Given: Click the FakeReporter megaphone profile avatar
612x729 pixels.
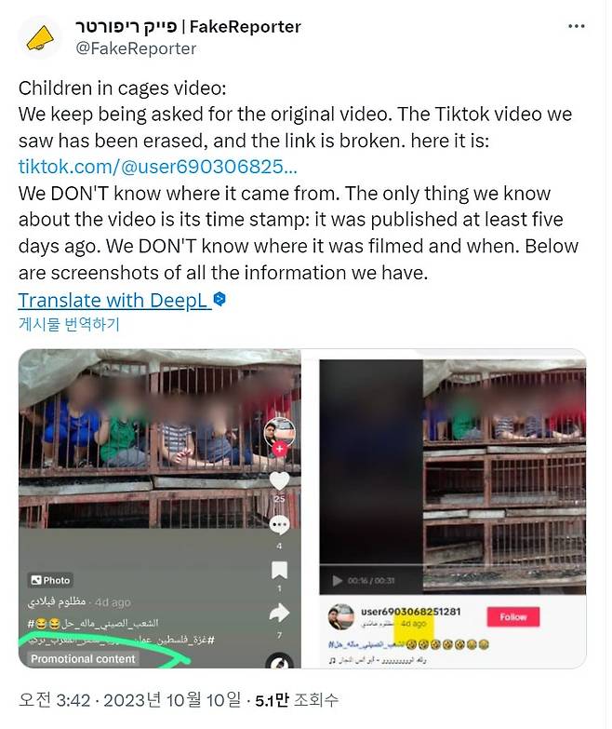Looking at the screenshot, I should [40, 37].
